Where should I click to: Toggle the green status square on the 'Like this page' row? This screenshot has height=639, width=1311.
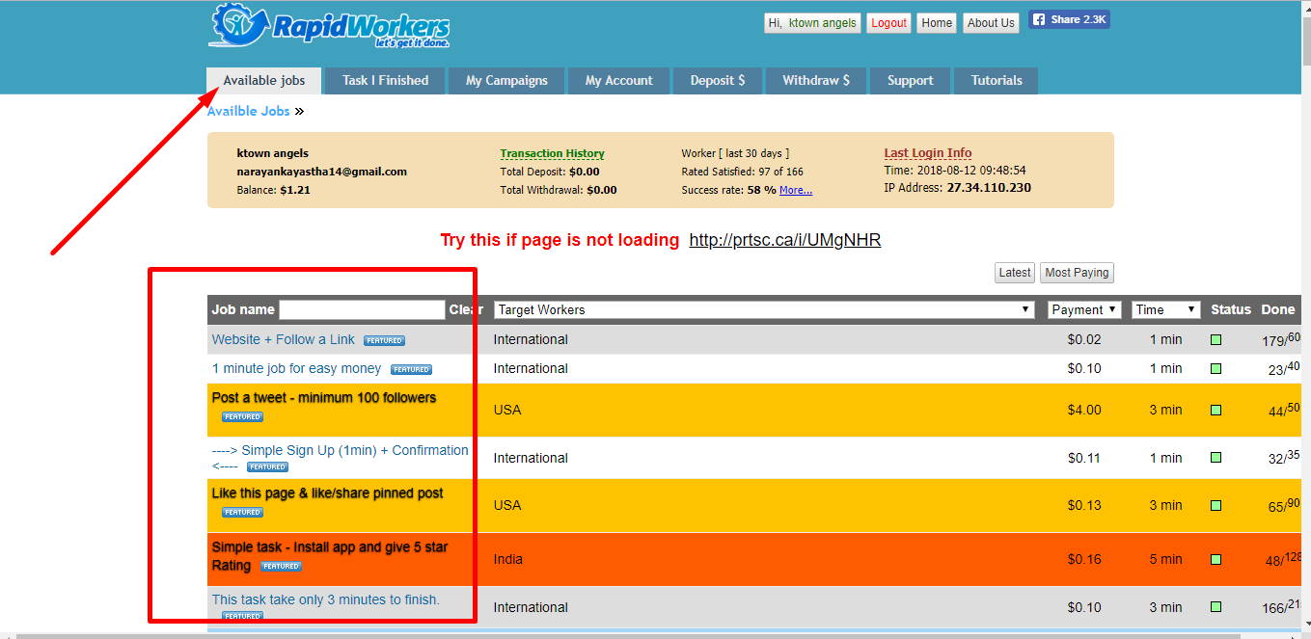(1215, 505)
